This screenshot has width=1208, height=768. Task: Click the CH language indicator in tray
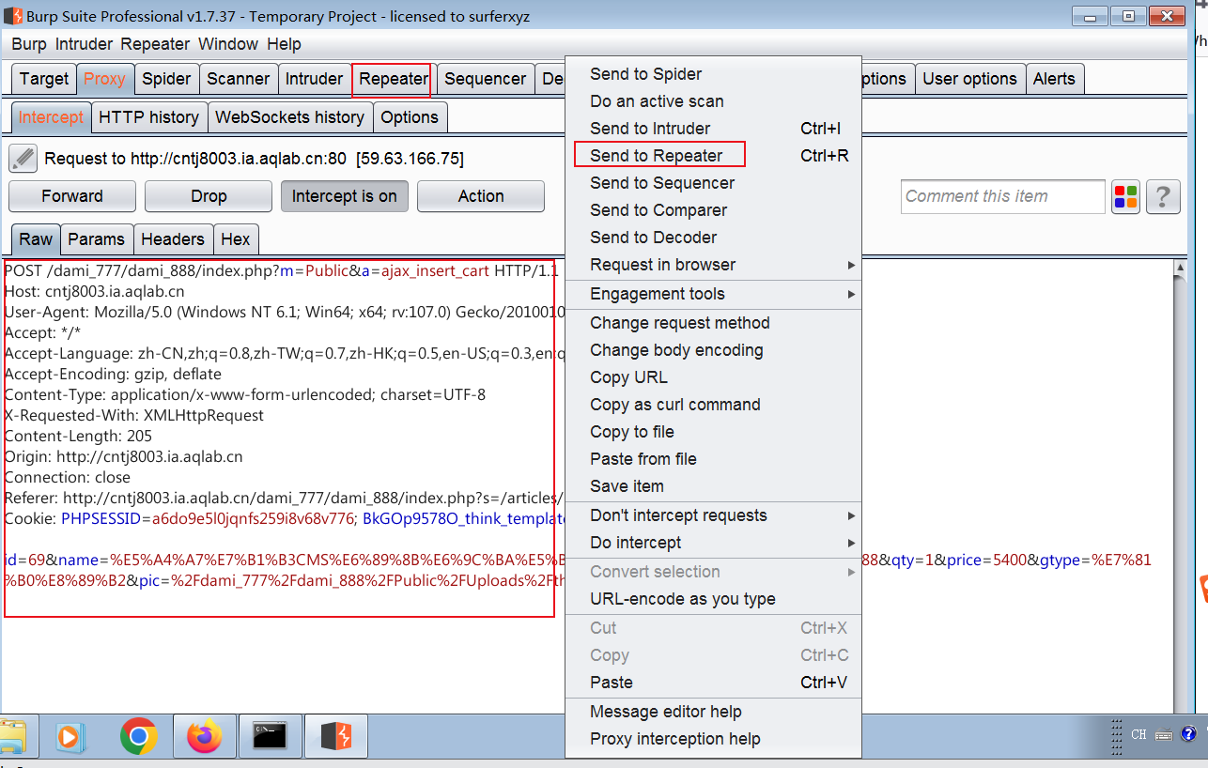pyautogui.click(x=1138, y=734)
